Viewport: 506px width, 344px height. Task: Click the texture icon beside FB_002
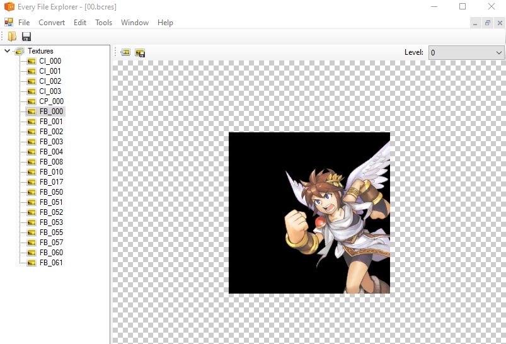pos(32,132)
